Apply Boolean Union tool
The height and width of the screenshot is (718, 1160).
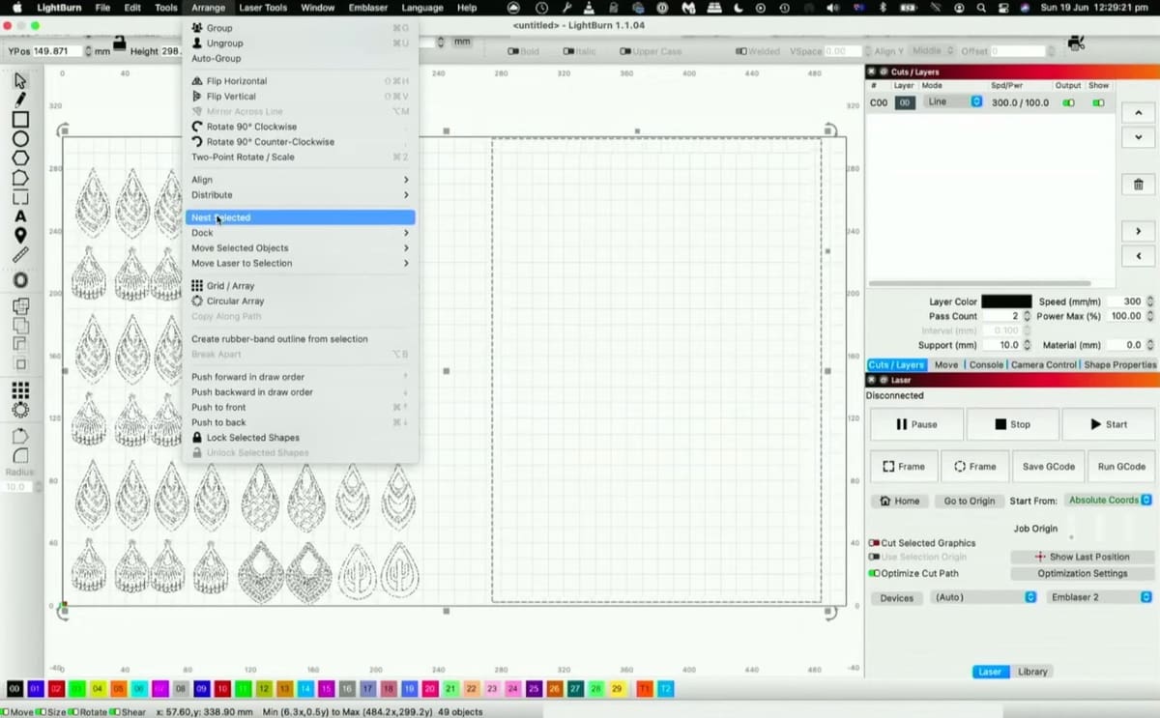click(20, 325)
